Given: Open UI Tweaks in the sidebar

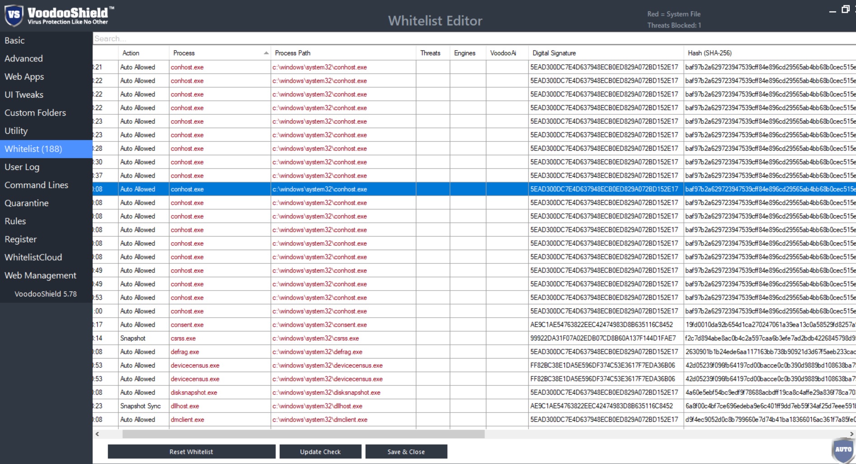Looking at the screenshot, I should (46, 95).
